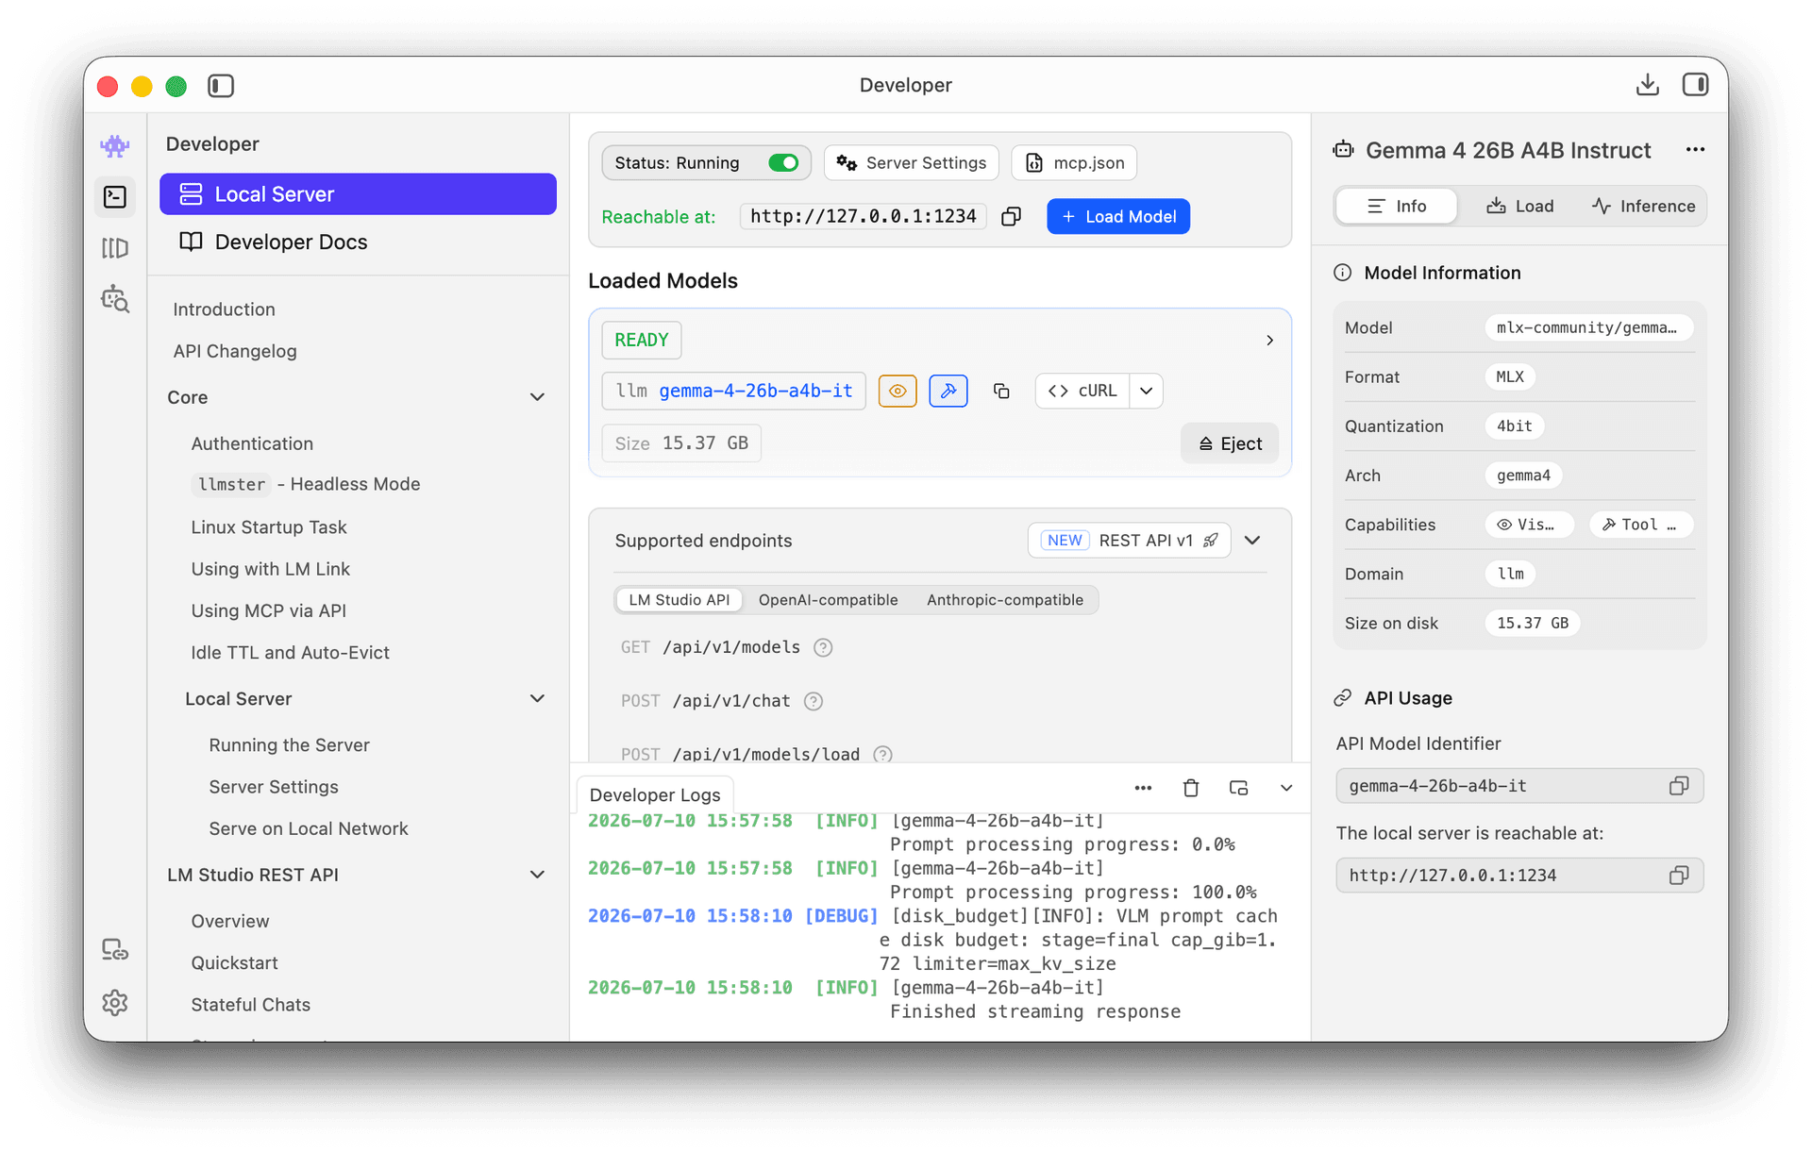
Task: Copy the local server URL in API Usage
Action: [1679, 876]
